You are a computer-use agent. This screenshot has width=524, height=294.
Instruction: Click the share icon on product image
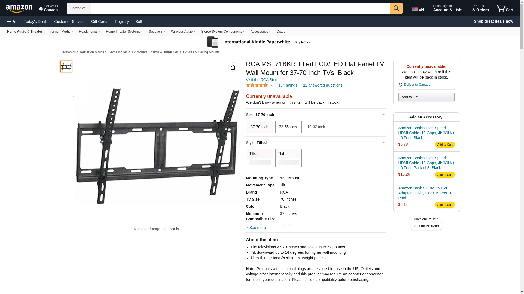tap(233, 67)
